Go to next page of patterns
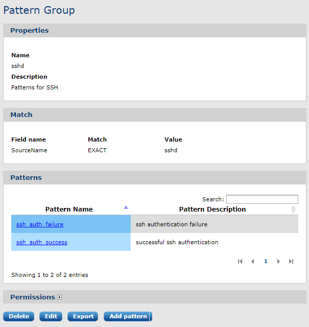The image size is (309, 327). tap(278, 261)
